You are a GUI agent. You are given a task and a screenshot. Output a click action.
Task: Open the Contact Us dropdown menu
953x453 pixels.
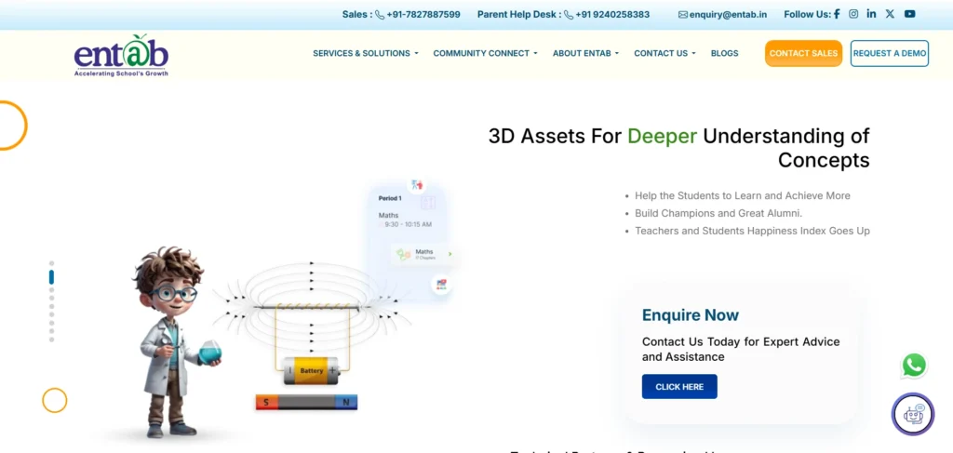[664, 54]
